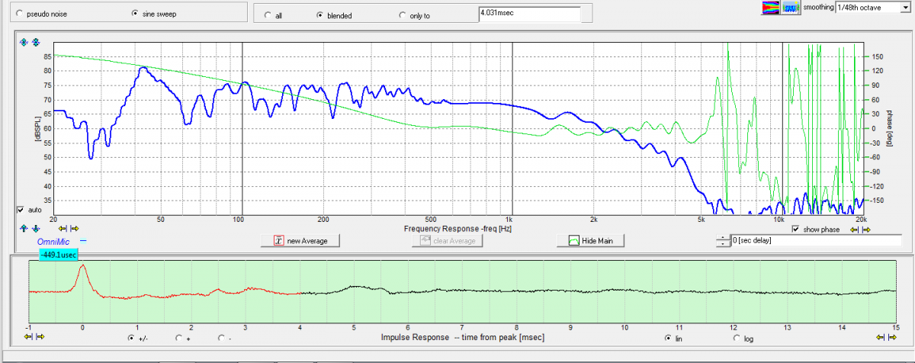Click the colorful spectrogram icon left of smoothing

[771, 8]
